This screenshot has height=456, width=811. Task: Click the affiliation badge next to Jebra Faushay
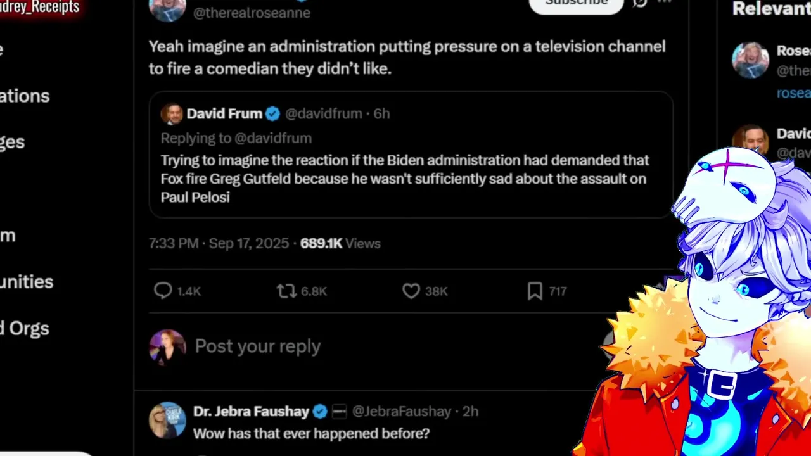pos(339,412)
